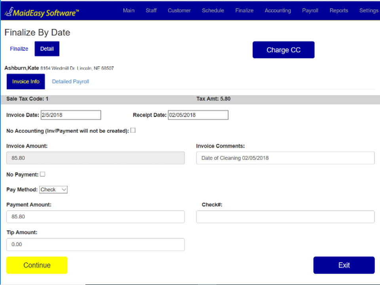Viewport: 380px width, 285px height.
Task: Click the Payment Amount field
Action: 95,217
